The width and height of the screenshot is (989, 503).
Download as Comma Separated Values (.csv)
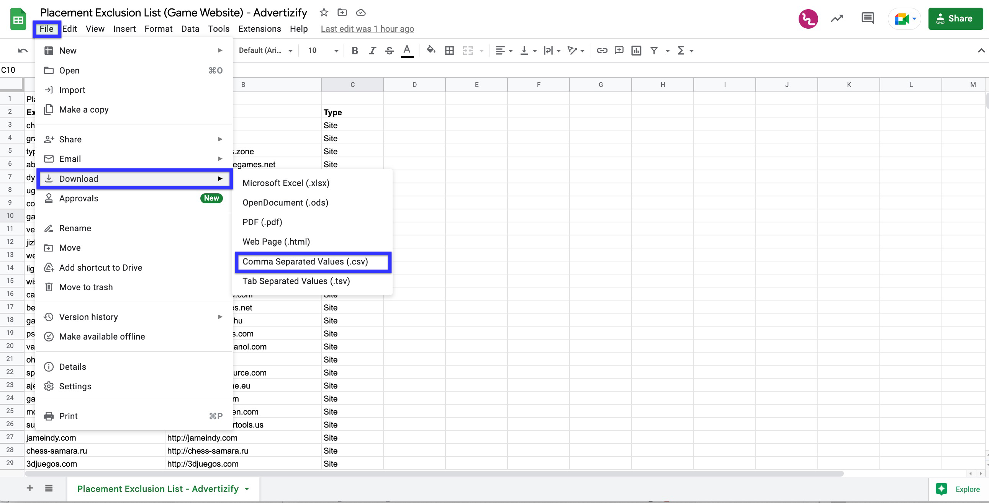click(313, 262)
